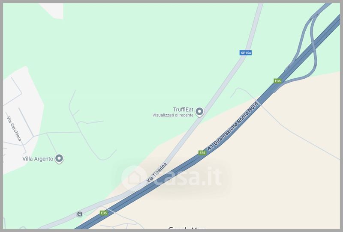
Task: Click the SP15a blue road shield
Action: click(x=245, y=53)
